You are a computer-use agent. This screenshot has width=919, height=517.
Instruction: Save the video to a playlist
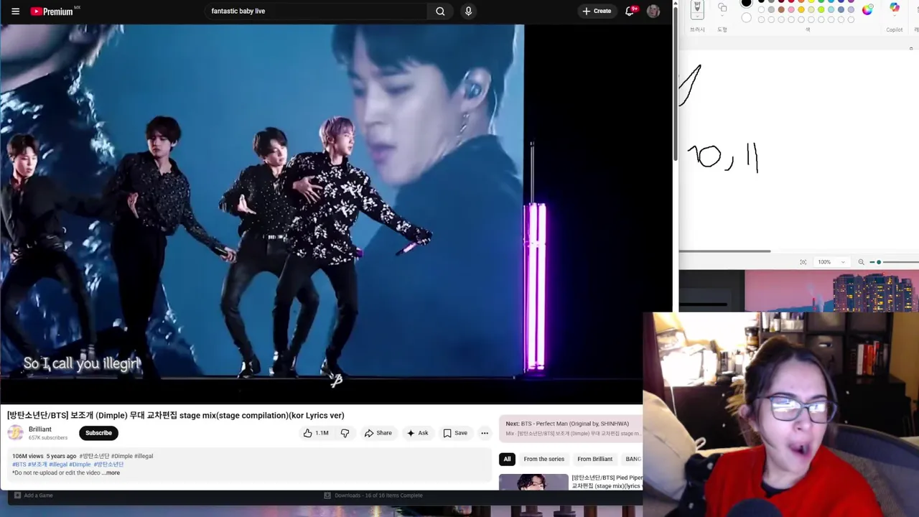(455, 433)
